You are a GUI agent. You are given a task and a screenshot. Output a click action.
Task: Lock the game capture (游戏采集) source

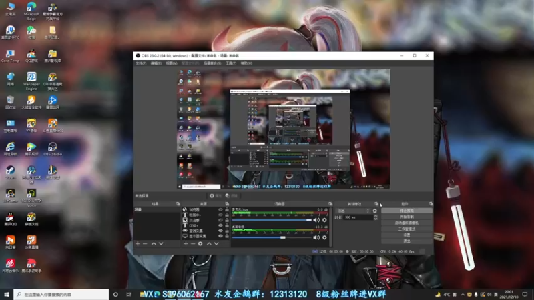point(227,231)
